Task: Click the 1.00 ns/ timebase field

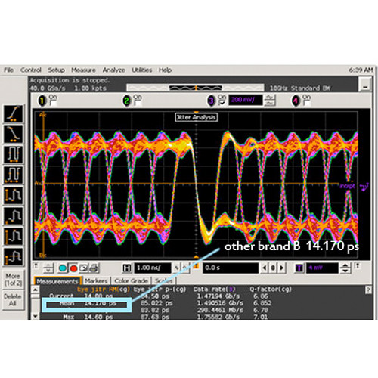Action: click(153, 268)
